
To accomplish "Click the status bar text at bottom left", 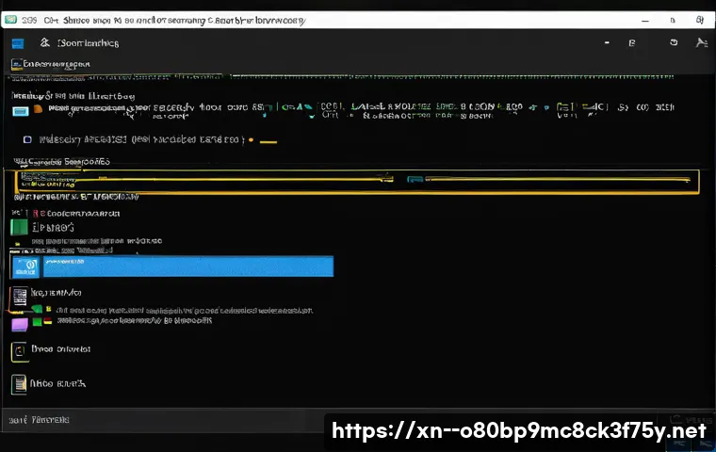I will click(x=39, y=420).
